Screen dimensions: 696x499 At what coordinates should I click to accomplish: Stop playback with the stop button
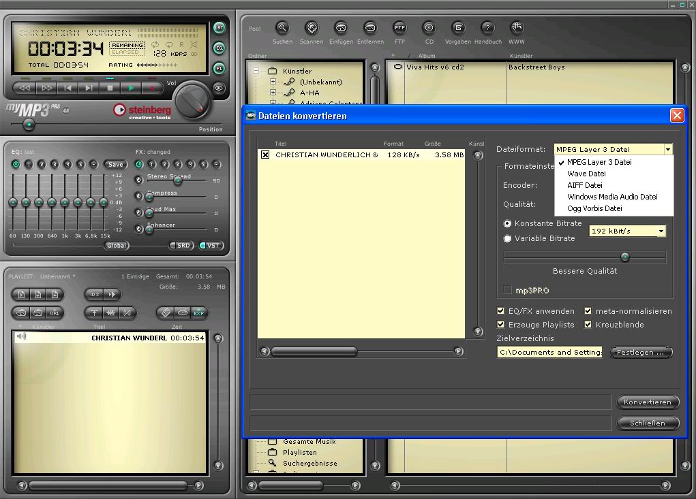pyautogui.click(x=110, y=88)
